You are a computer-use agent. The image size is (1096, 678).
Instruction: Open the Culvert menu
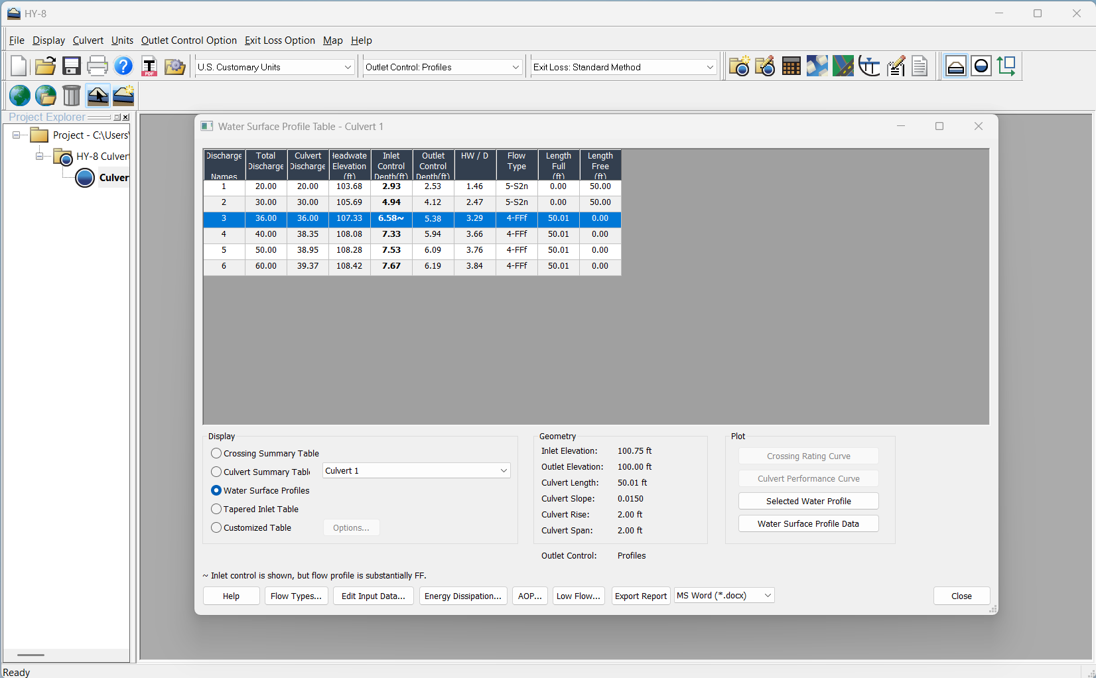[88, 40]
